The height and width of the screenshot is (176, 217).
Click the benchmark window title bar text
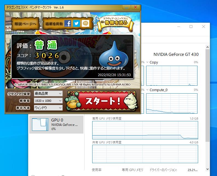(35, 7)
